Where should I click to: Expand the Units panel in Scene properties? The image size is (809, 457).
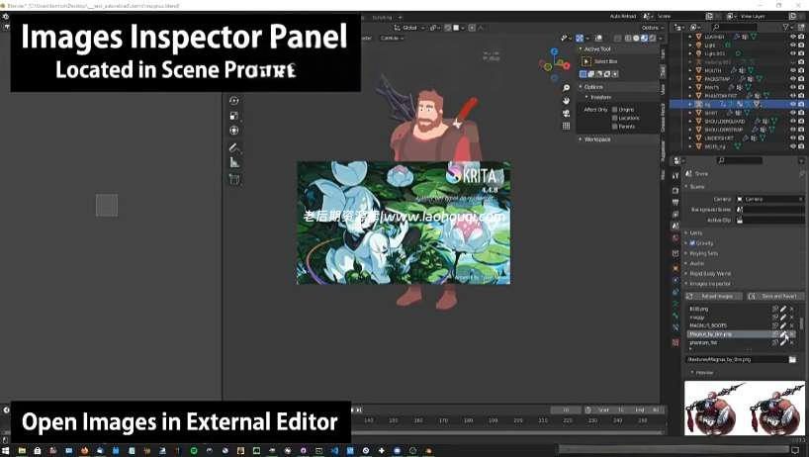coord(687,233)
